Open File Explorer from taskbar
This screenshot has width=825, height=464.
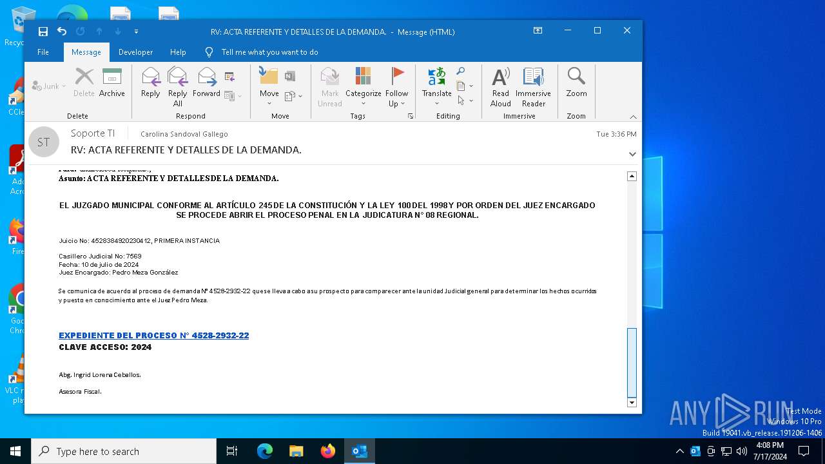[x=296, y=451]
